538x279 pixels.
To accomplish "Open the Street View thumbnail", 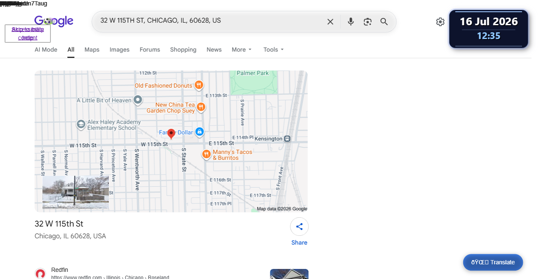I will (x=76, y=192).
